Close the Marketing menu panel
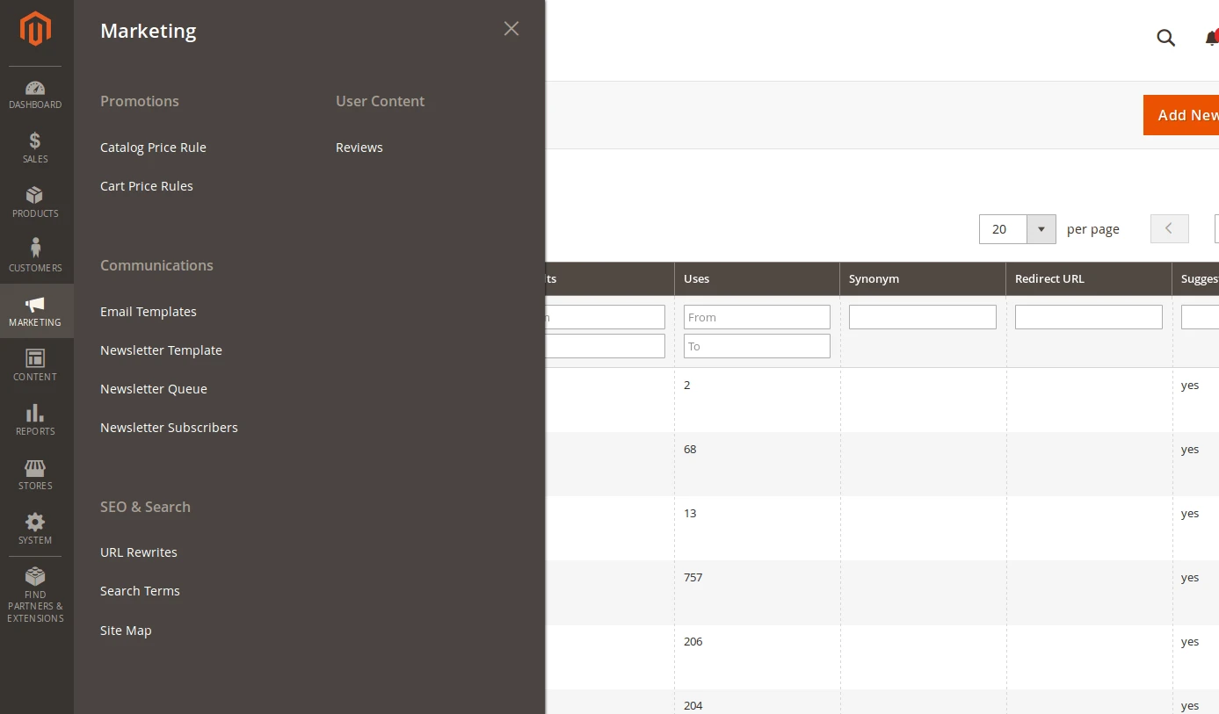Image resolution: width=1219 pixels, height=714 pixels. click(511, 28)
